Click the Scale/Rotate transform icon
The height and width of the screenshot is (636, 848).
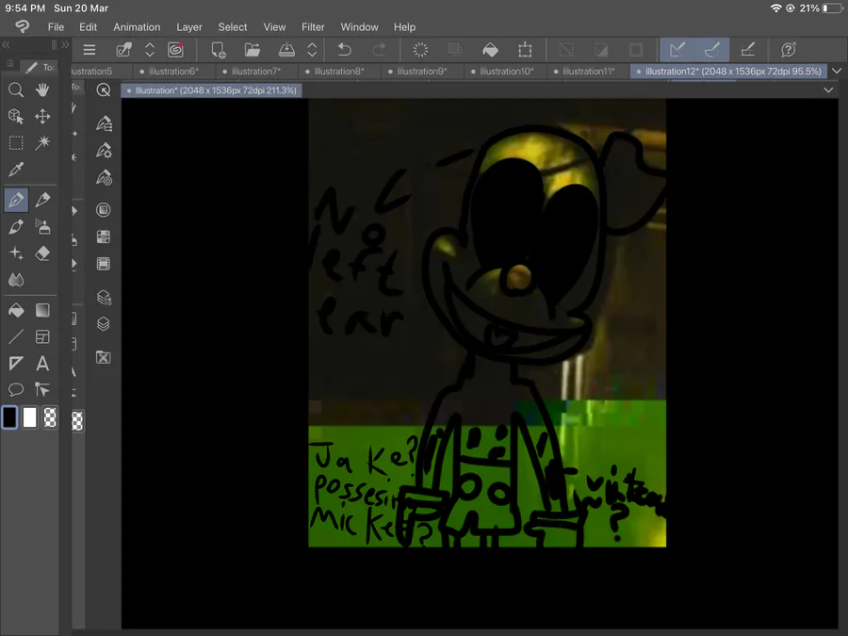(x=525, y=50)
